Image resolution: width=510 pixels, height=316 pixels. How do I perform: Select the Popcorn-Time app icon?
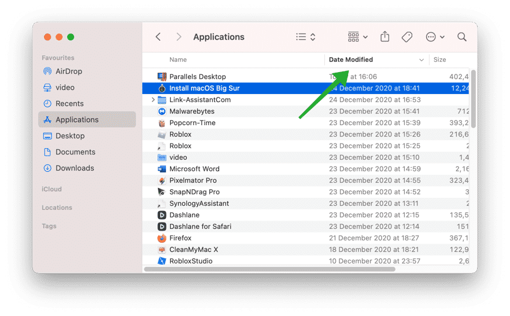[x=162, y=123]
